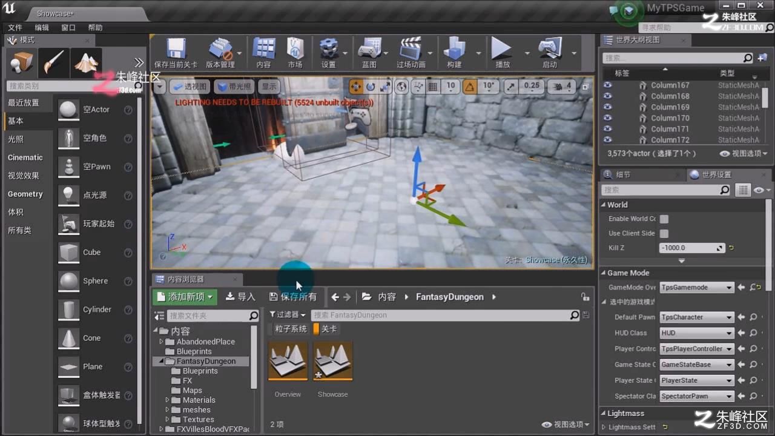Viewport: 775px width, 436px height.
Task: Select the rotate gizmo tool in viewport
Action: pos(371,87)
